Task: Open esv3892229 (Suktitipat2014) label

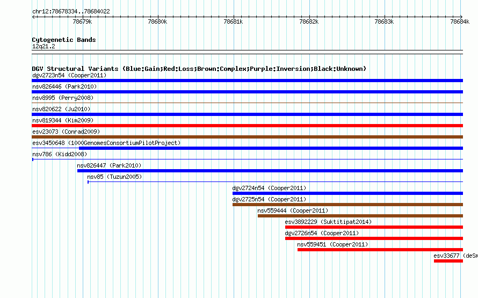Action: (x=328, y=222)
